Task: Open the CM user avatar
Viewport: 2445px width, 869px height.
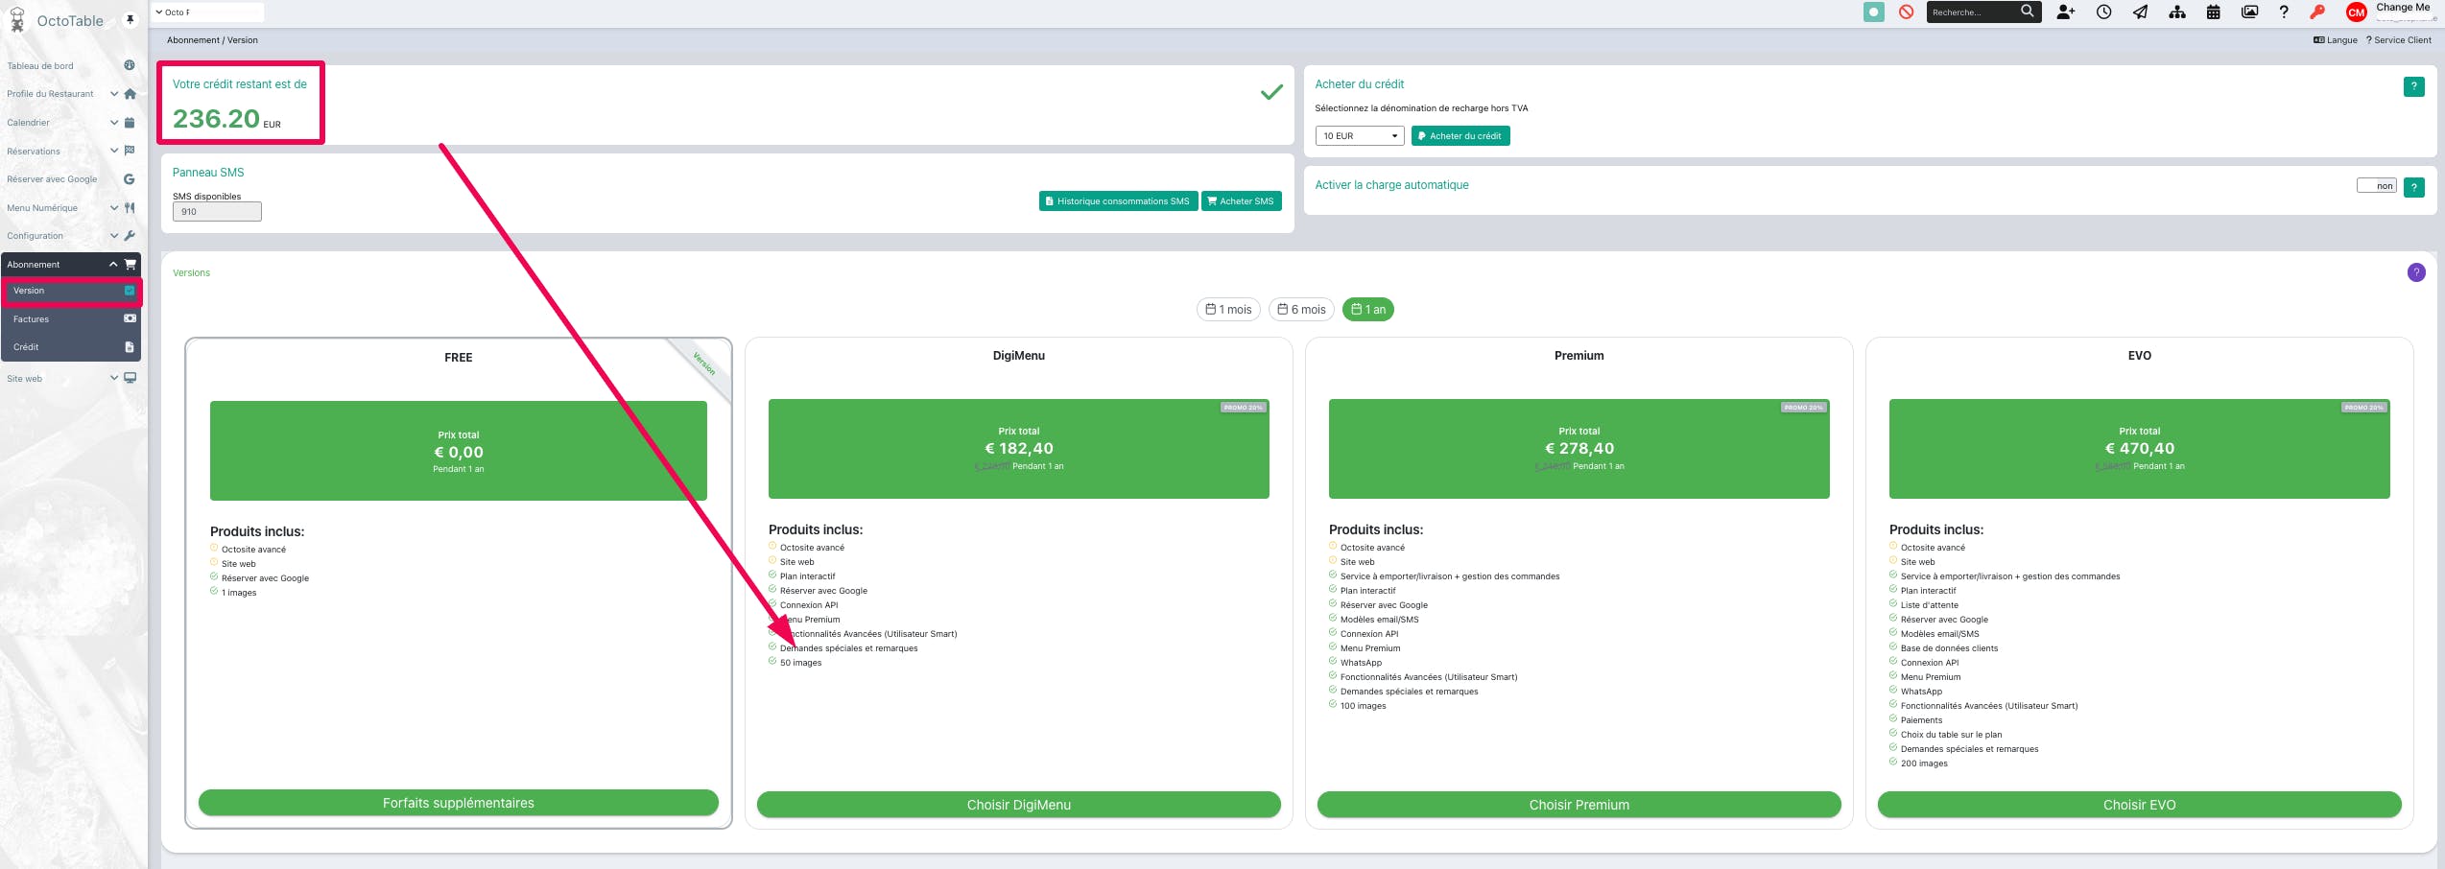Action: click(2357, 12)
